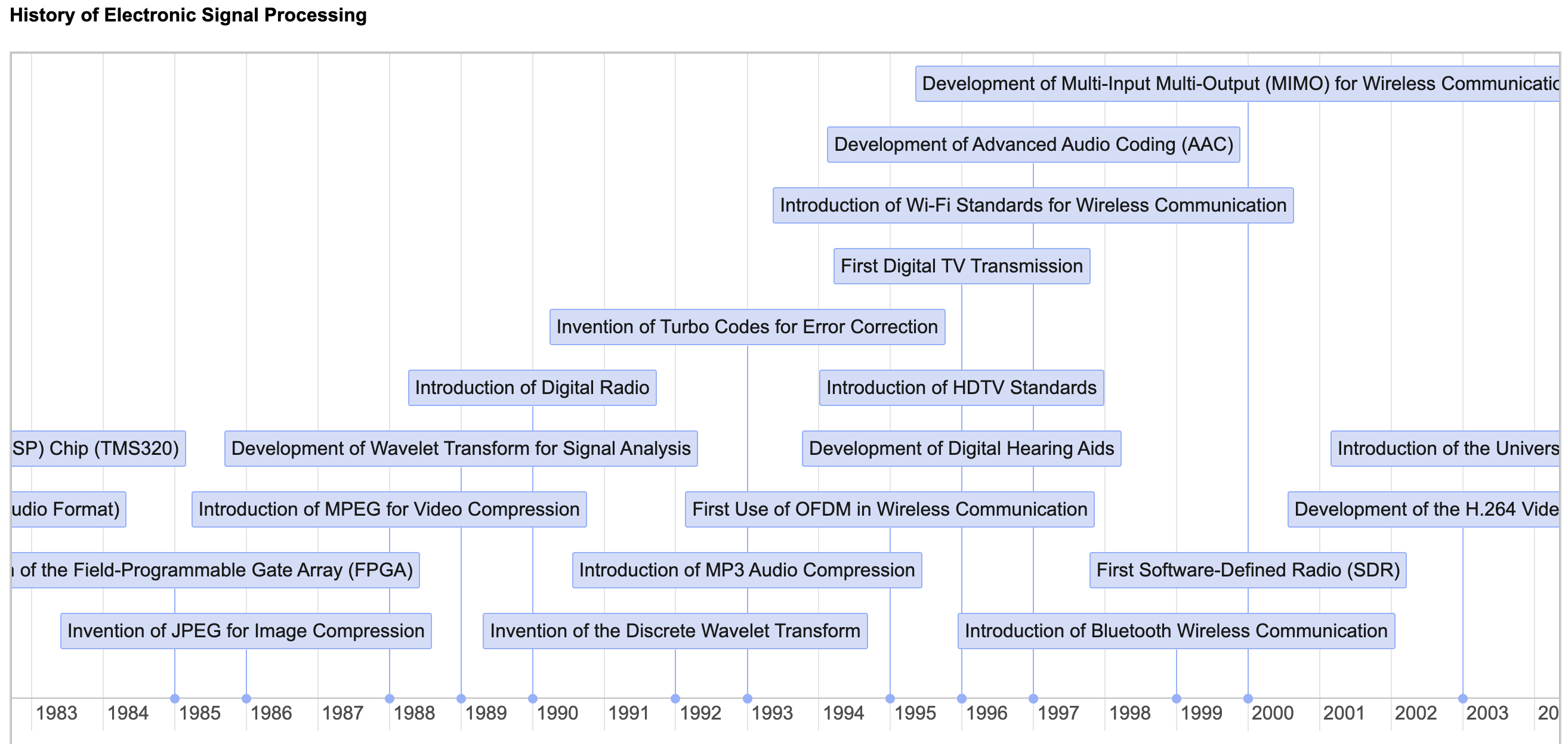
Task: Click the 1985 timeline node
Action: pyautogui.click(x=175, y=697)
